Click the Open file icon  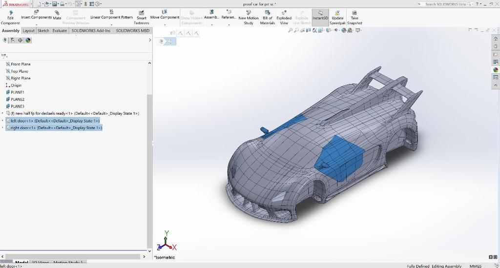(x=46, y=4)
